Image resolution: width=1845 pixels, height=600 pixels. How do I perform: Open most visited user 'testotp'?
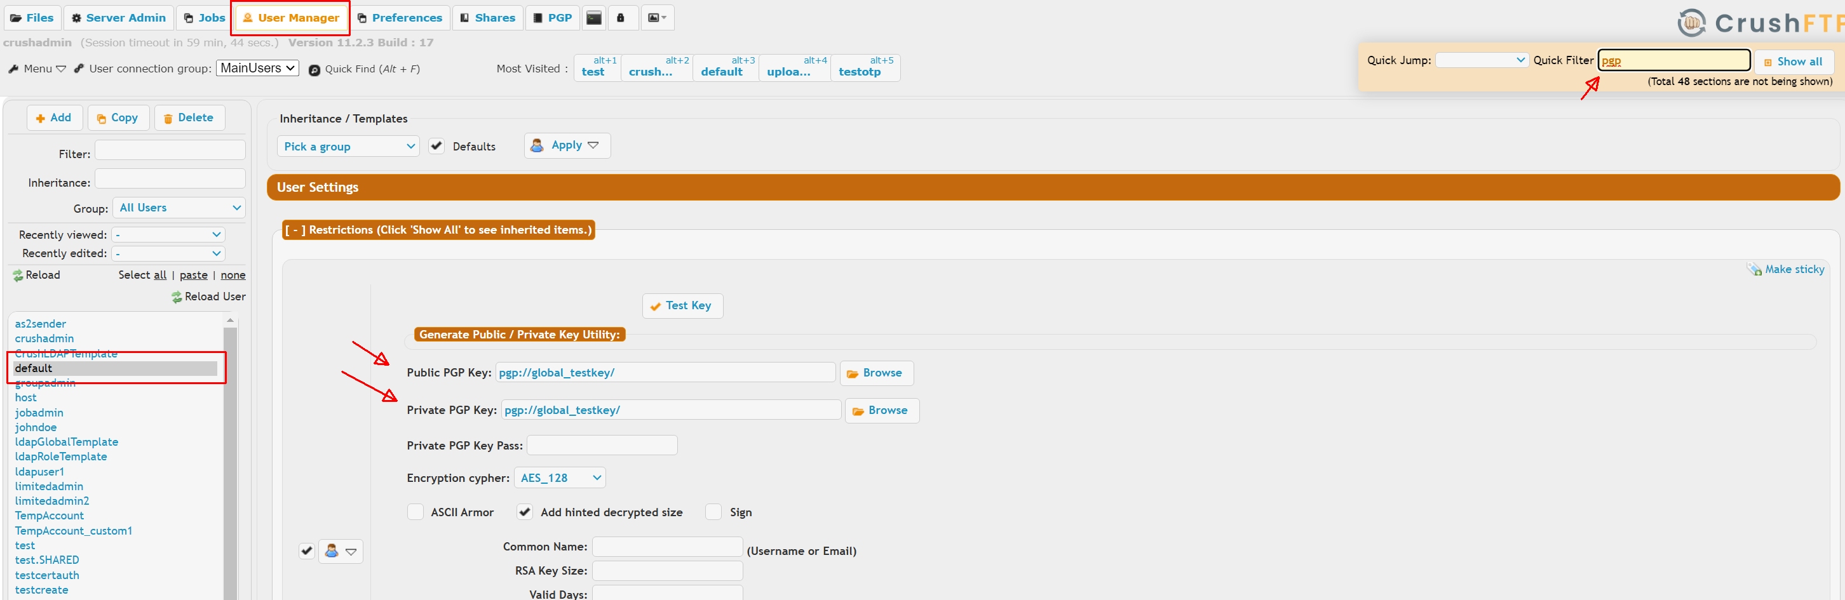click(865, 67)
